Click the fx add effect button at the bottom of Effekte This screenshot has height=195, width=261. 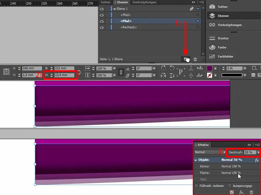click(x=241, y=192)
